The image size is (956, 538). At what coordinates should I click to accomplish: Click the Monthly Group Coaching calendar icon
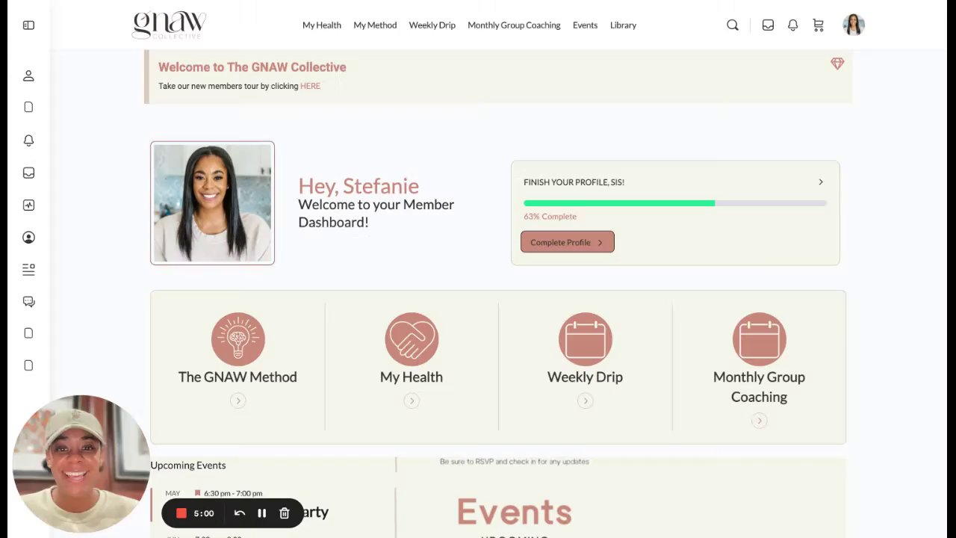760,339
